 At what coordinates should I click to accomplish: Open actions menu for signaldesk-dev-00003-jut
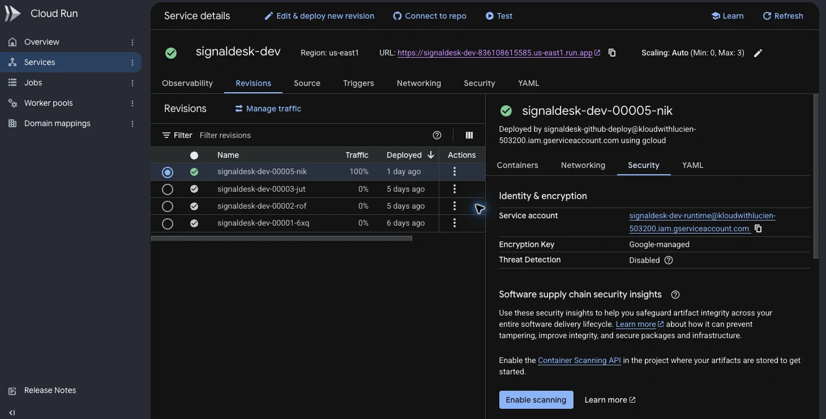455,189
